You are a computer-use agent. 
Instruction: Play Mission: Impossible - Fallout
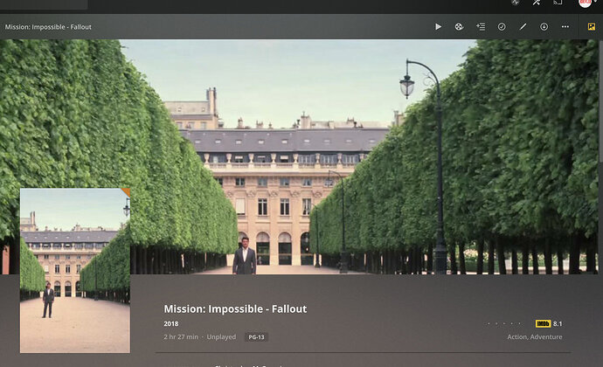click(x=438, y=26)
